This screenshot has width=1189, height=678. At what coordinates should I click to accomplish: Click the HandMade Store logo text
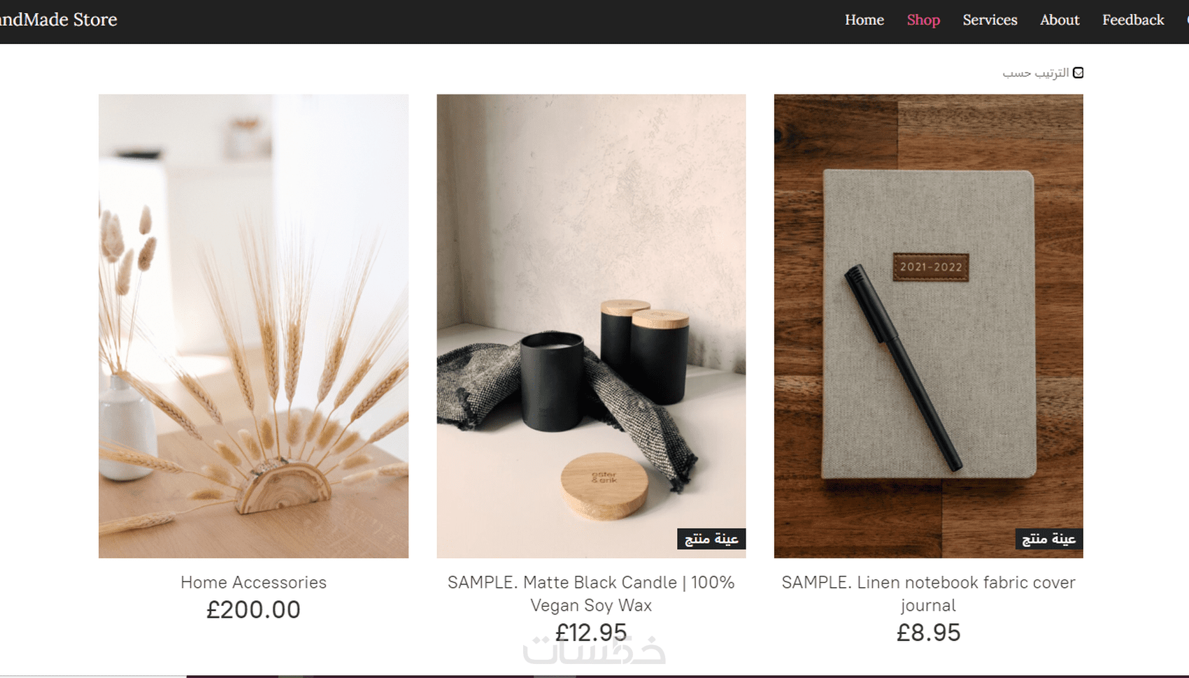58,20
